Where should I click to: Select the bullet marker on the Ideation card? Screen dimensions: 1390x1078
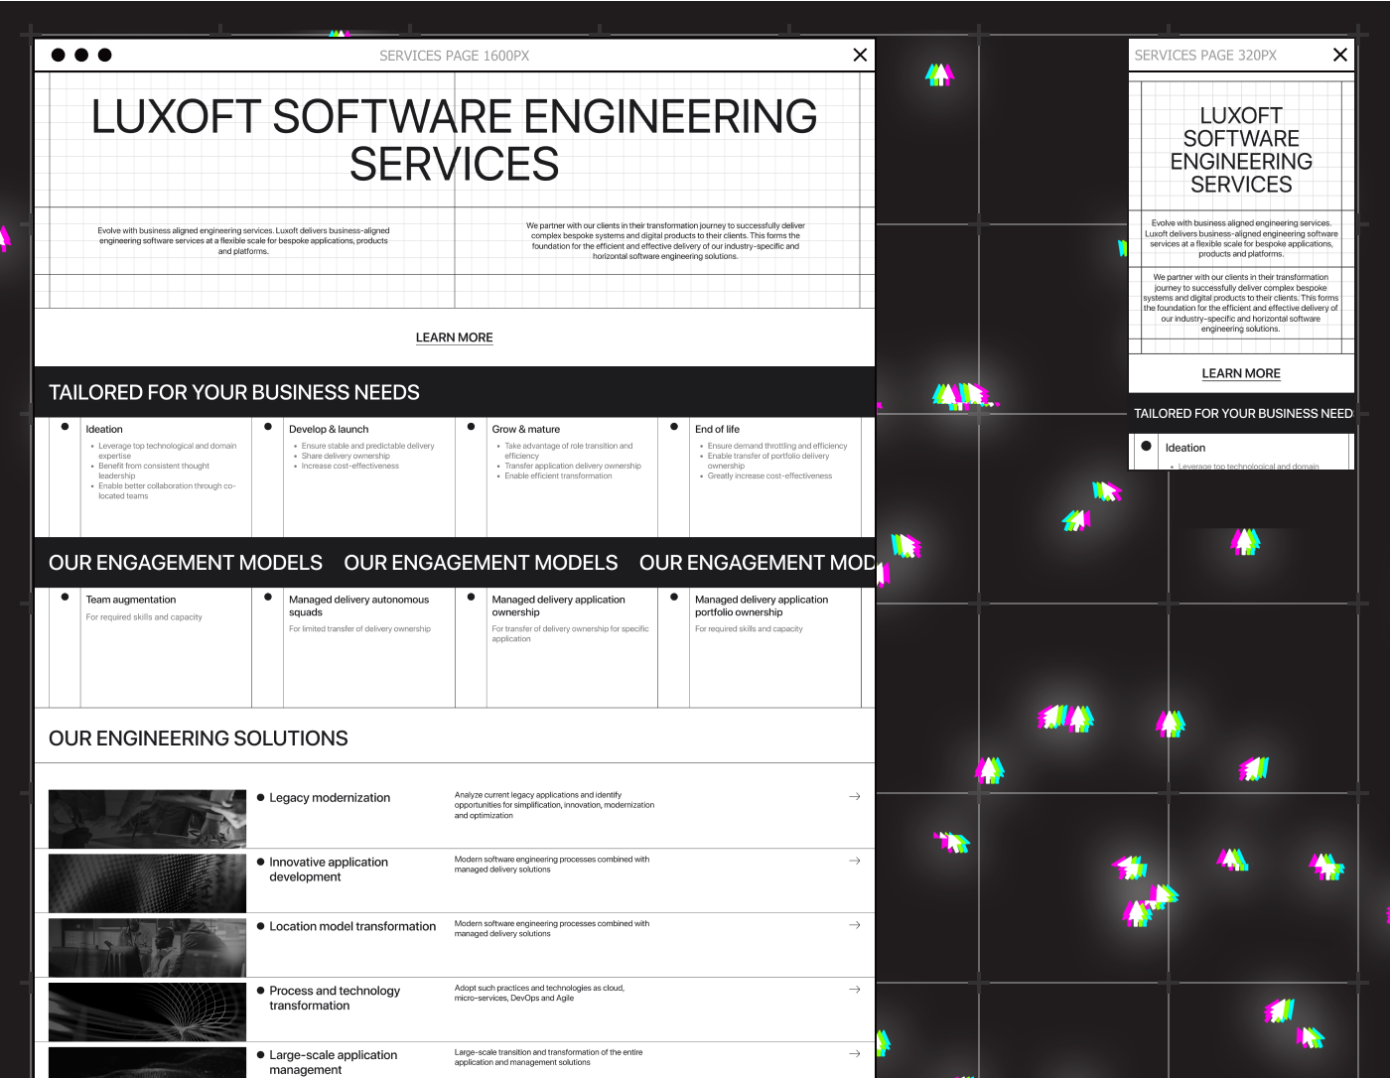click(x=65, y=426)
